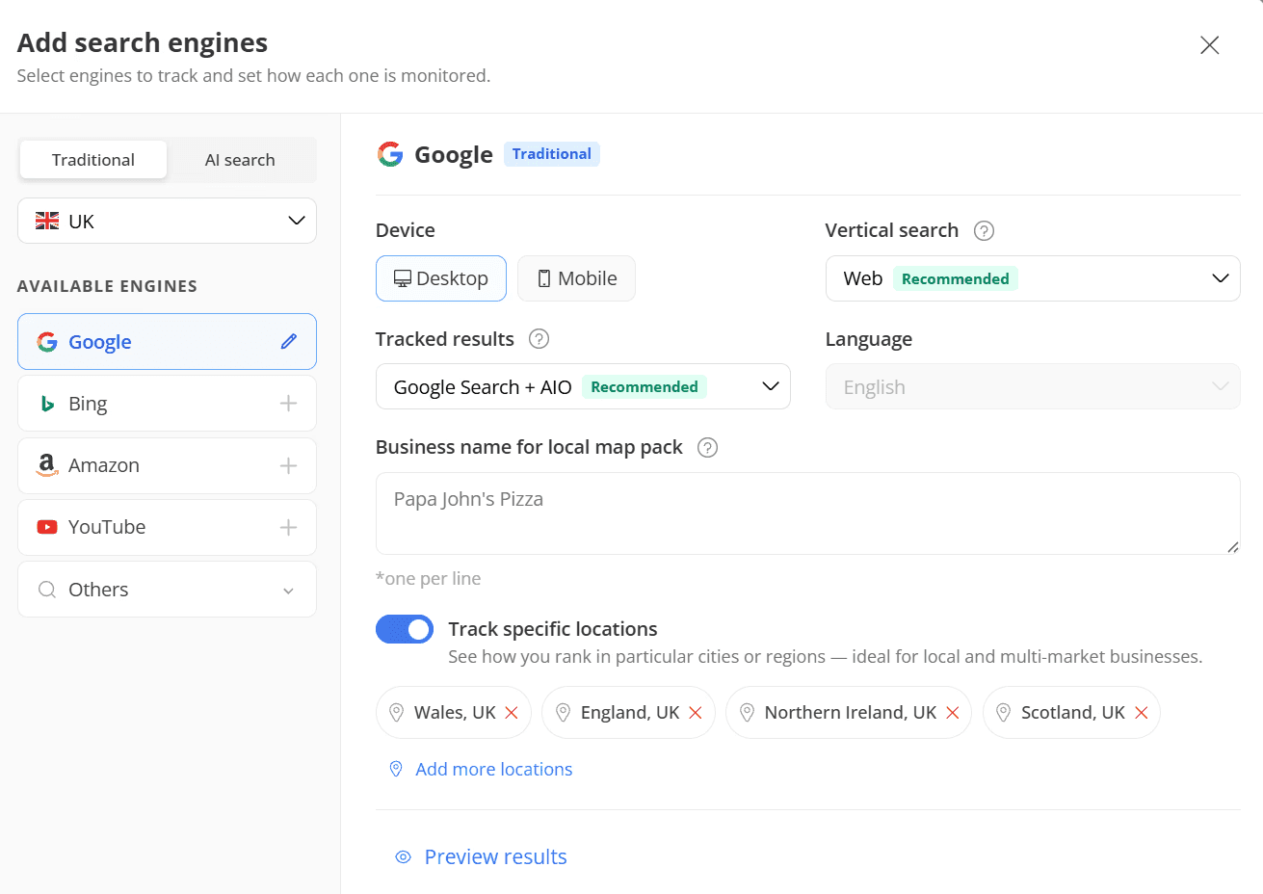This screenshot has height=894, width=1263.
Task: Click the pencil edit icon for Google
Action: pos(289,341)
